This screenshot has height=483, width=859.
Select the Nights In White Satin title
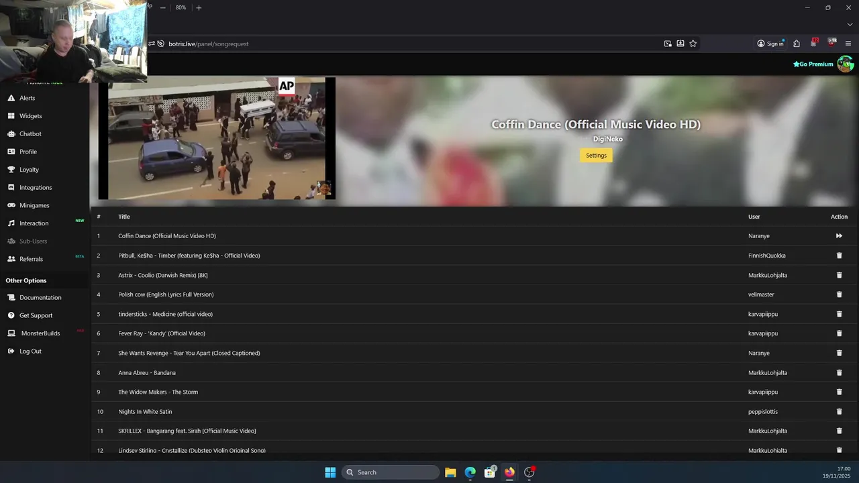[x=145, y=411]
